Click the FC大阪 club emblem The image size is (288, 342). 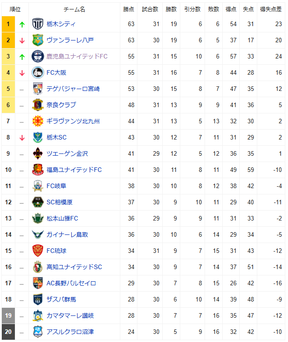pyautogui.click(x=38, y=73)
